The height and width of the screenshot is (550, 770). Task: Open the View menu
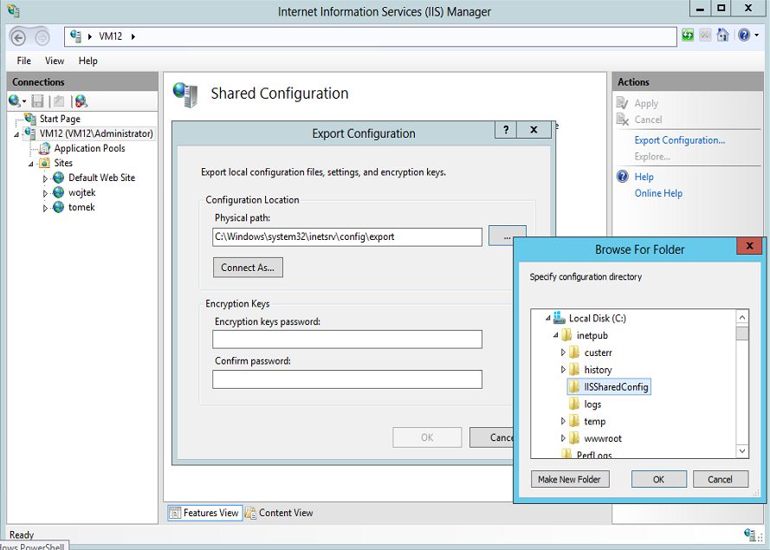55,61
